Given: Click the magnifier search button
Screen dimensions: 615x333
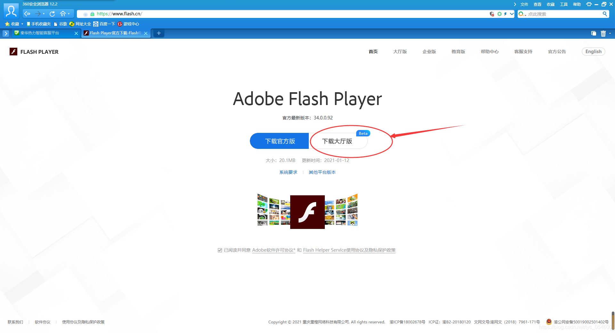Looking at the screenshot, I should pyautogui.click(x=605, y=14).
